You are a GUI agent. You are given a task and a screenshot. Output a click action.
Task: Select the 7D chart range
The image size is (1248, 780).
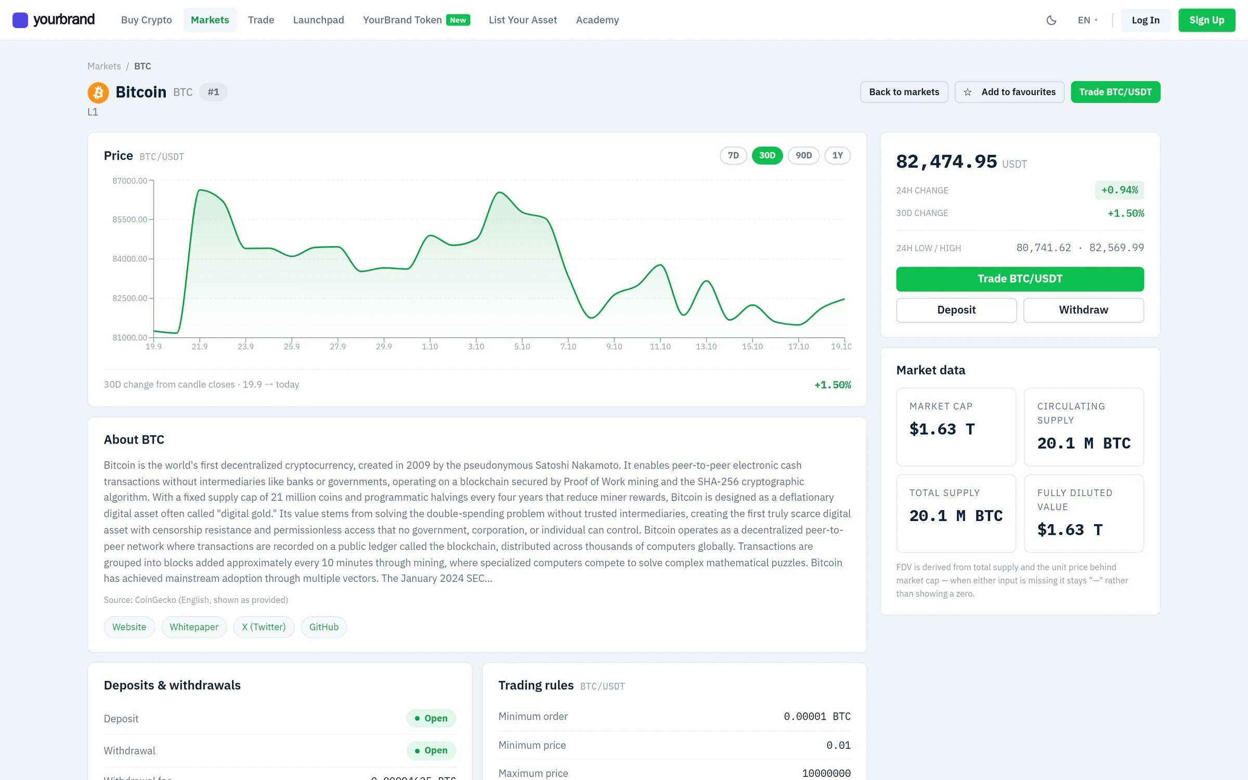733,155
